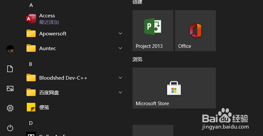Image resolution: width=263 pixels, height=136 pixels.
Task: Click the Auntec folder icon
Action: pyautogui.click(x=31, y=48)
